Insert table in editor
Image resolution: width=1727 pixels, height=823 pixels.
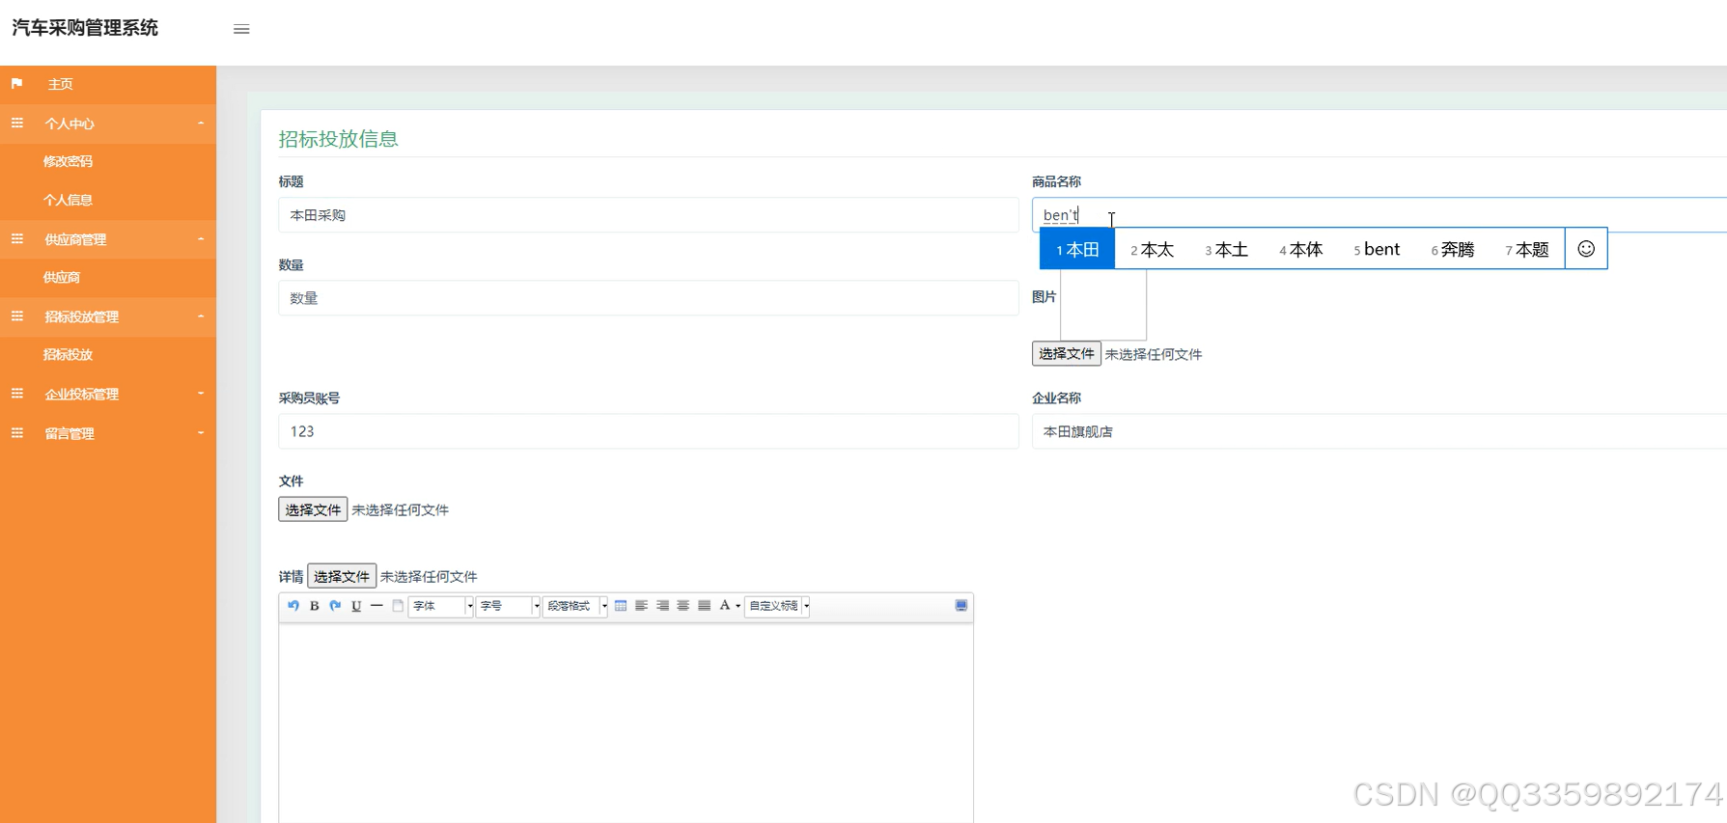pos(621,606)
